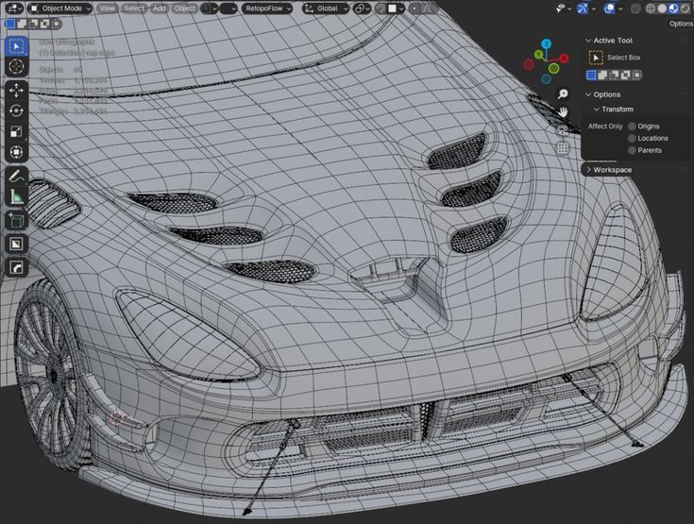Select the Measure tool

click(17, 196)
